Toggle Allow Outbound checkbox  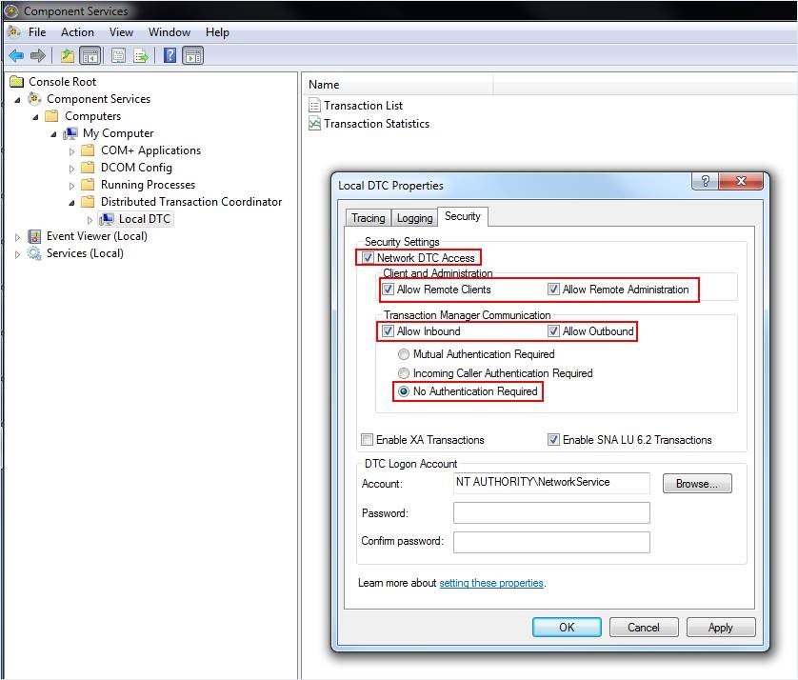pyautogui.click(x=553, y=330)
